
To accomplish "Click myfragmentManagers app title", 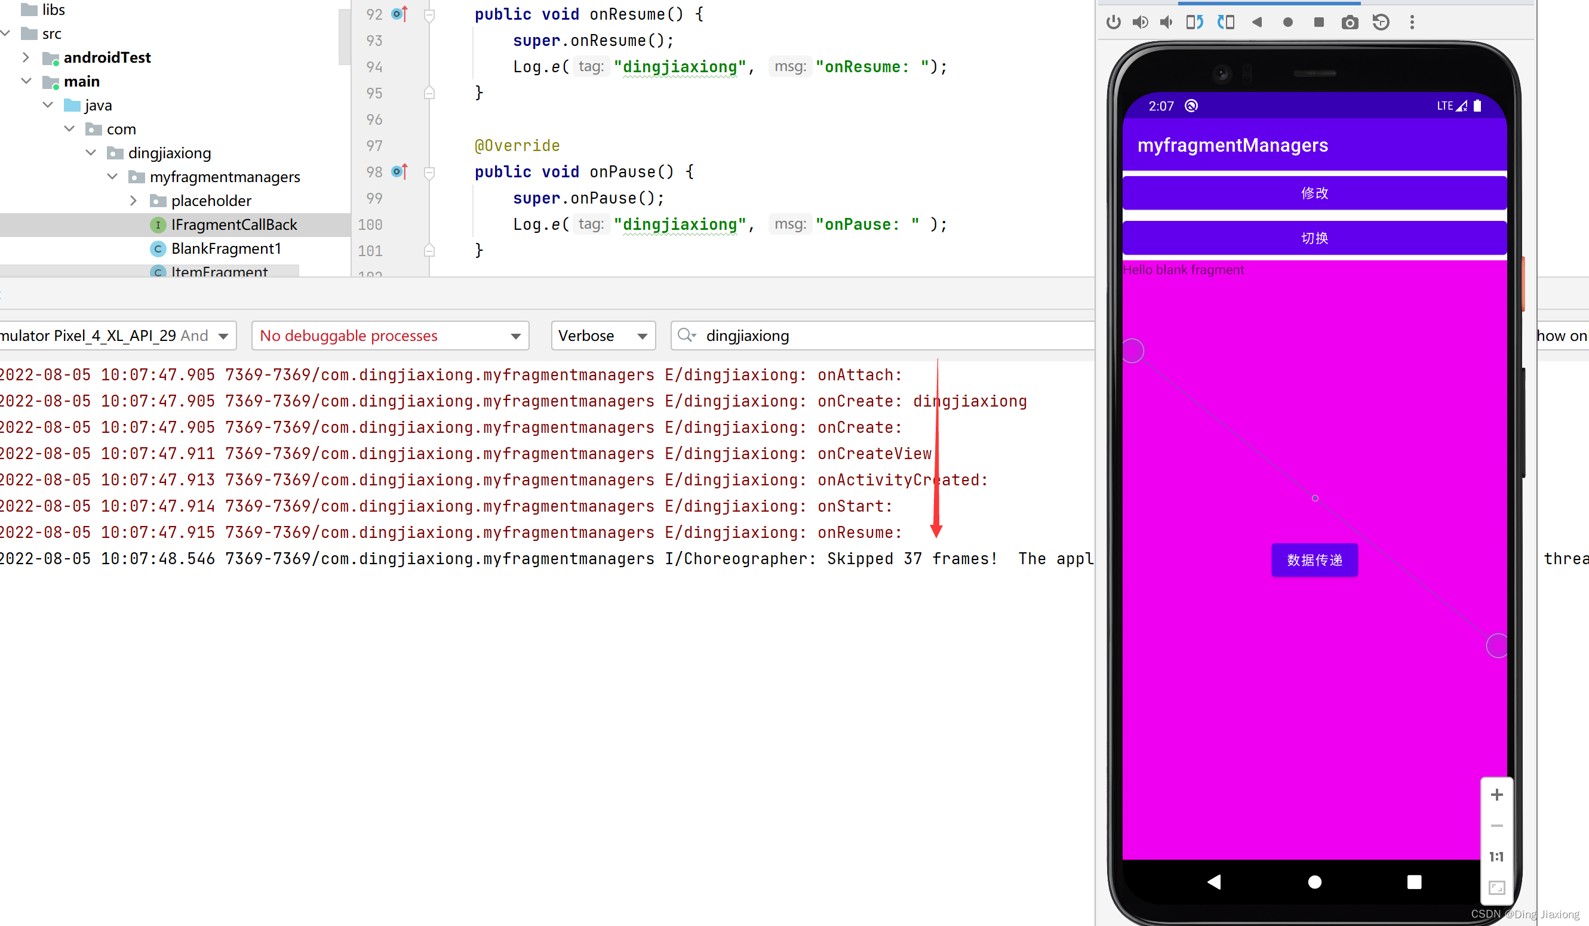I will 1233,146.
